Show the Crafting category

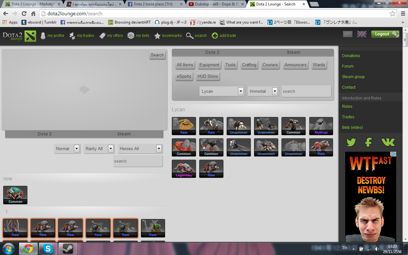pyautogui.click(x=249, y=65)
